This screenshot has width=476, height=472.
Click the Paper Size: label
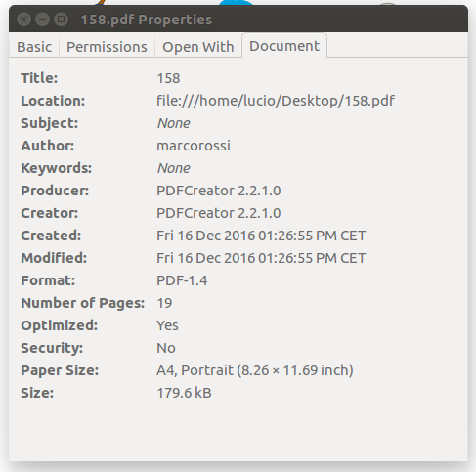60,370
